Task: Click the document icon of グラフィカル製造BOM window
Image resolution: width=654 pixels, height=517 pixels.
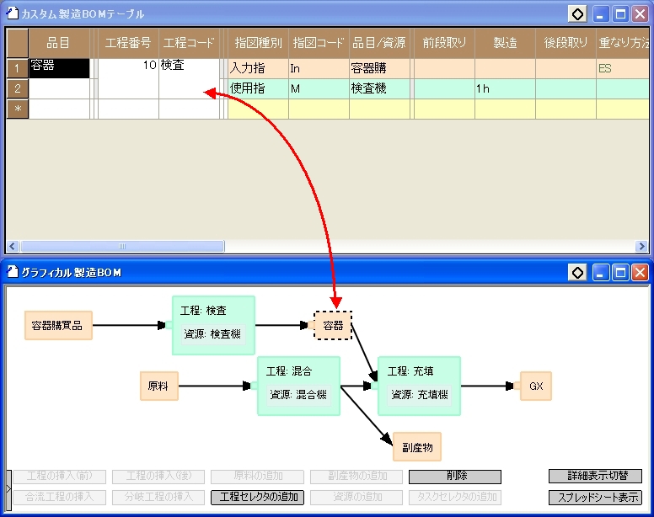Action: click(x=13, y=272)
